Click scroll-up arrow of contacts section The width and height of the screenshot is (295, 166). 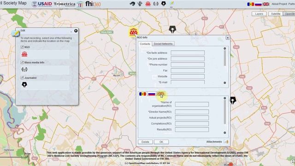coord(224,48)
